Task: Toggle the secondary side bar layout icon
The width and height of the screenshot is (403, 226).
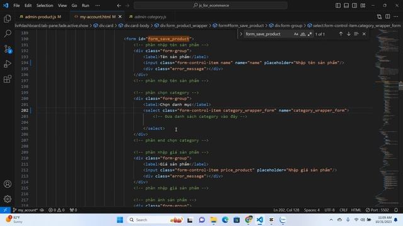Action: pyautogui.click(x=355, y=6)
